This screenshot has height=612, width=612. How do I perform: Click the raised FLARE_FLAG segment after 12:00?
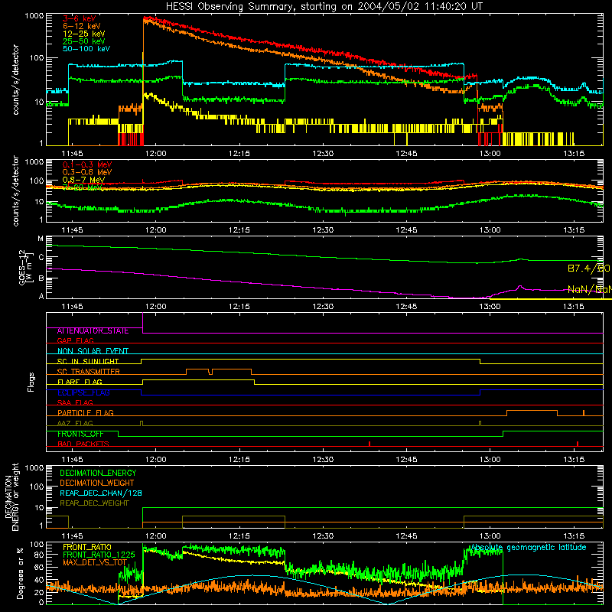coord(199,379)
